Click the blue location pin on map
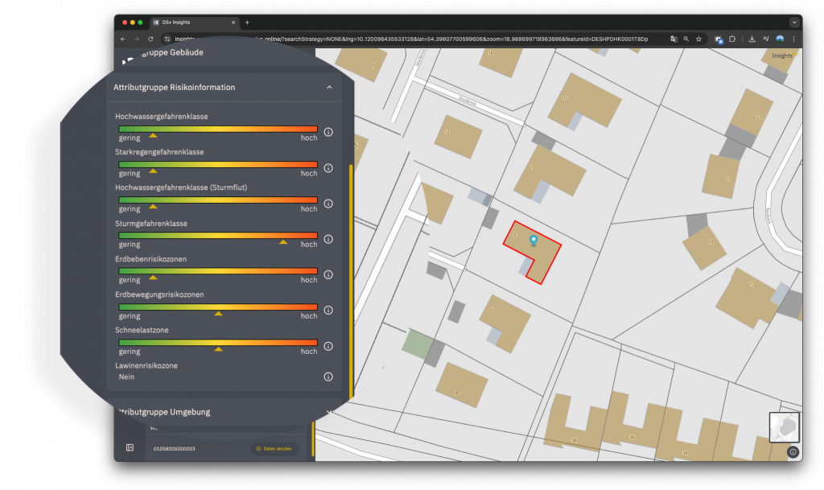This screenshot has height=490, width=824. pyautogui.click(x=532, y=241)
